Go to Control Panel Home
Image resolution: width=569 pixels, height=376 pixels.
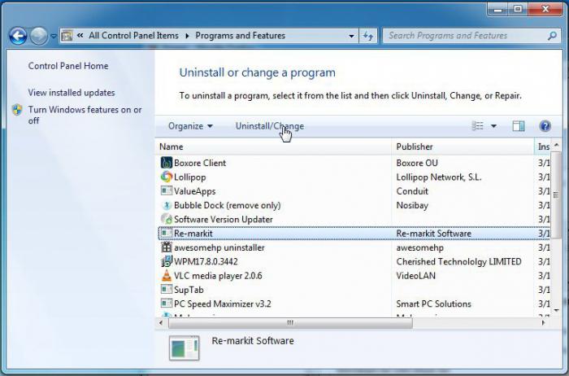(x=68, y=66)
